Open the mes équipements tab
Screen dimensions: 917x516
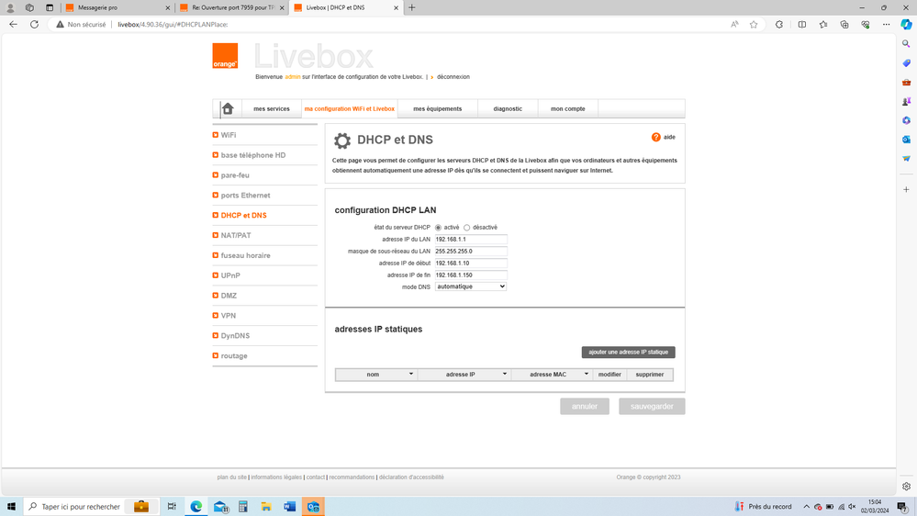(x=438, y=108)
